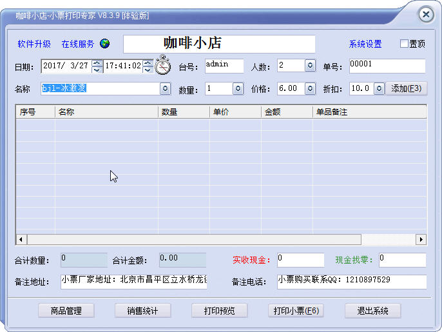This screenshot has height=332, width=442.
Task: Click the horizontal scrollbar thumb
Action: coord(194,239)
